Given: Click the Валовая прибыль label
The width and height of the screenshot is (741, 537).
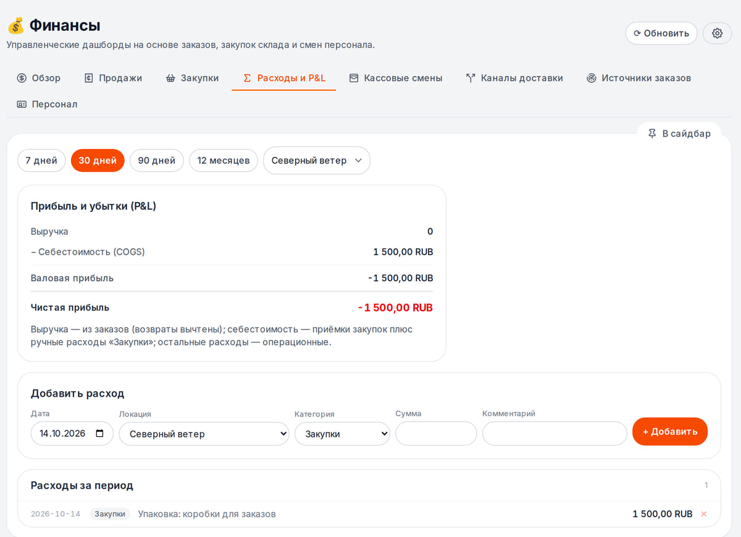Looking at the screenshot, I should coord(72,278).
